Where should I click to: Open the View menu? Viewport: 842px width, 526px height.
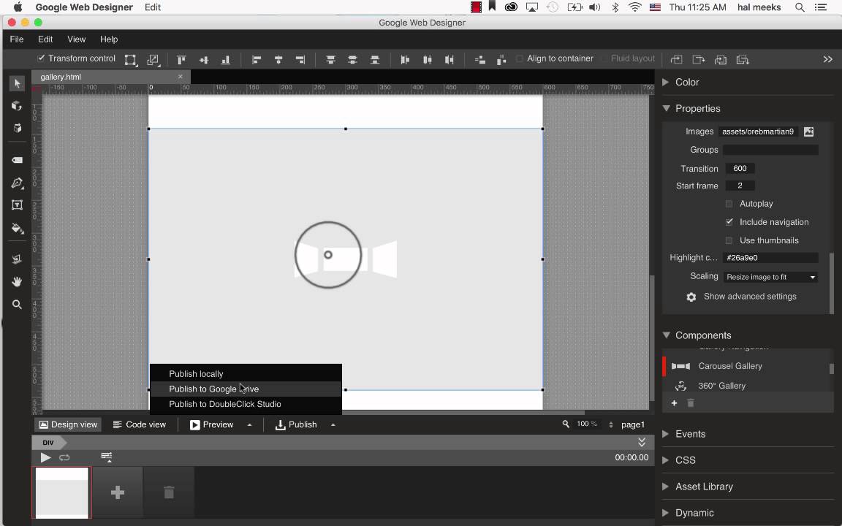point(76,39)
